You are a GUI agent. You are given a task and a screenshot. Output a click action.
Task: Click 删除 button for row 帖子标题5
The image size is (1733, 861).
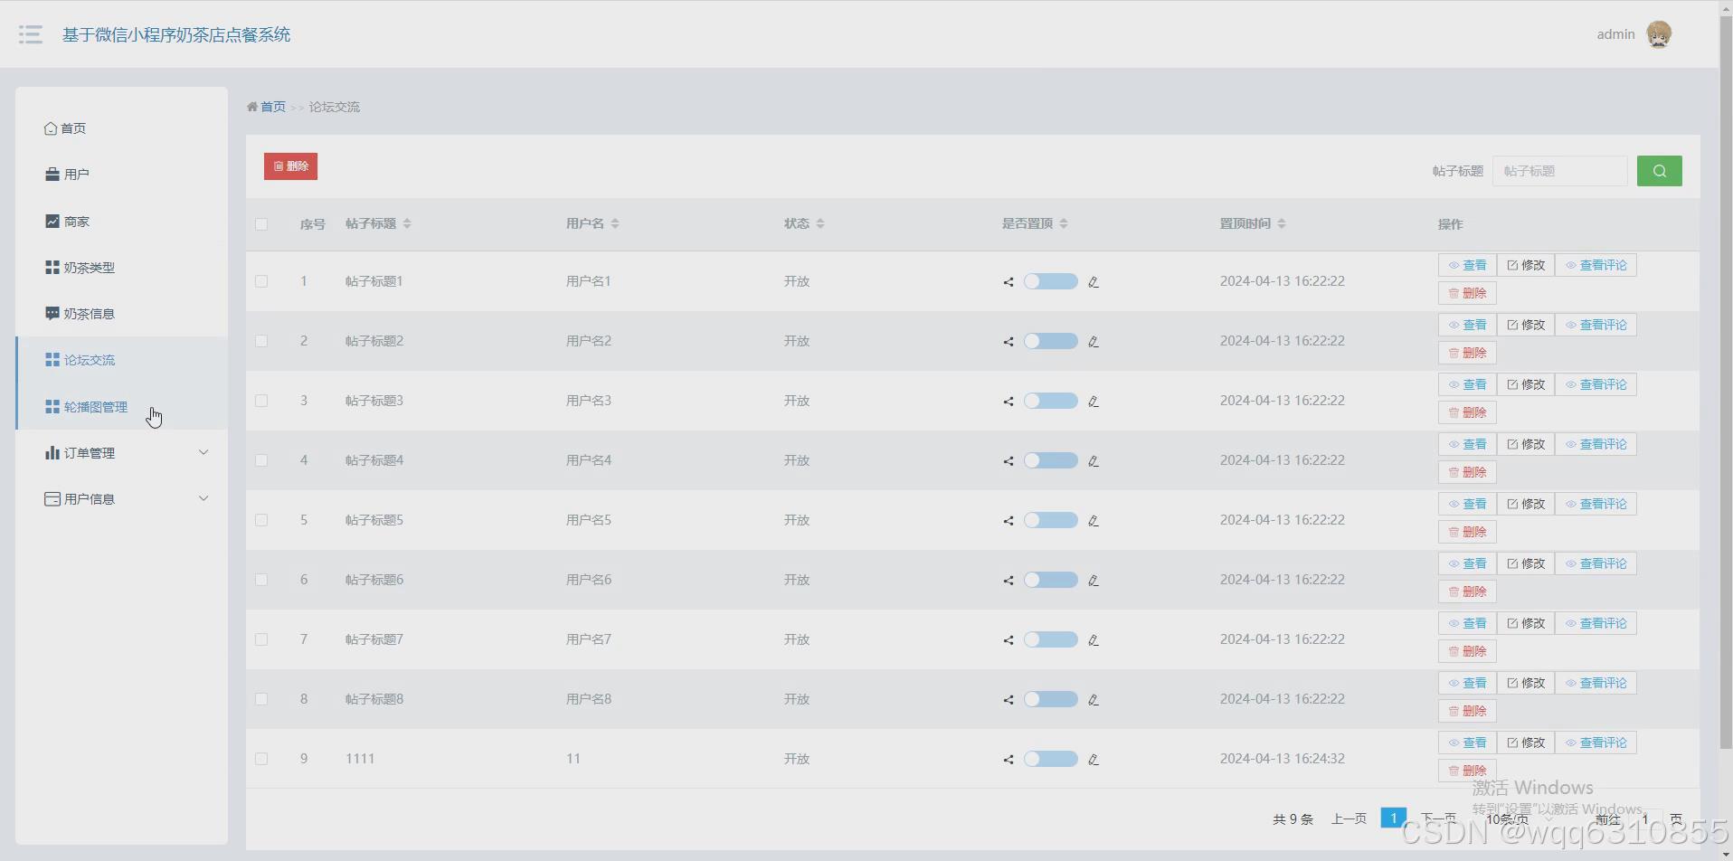pyautogui.click(x=1467, y=532)
